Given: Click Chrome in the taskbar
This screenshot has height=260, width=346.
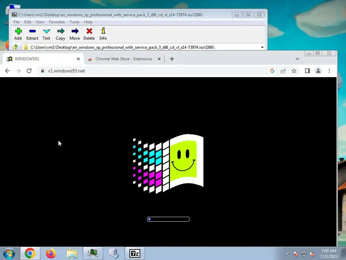Looking at the screenshot, I should tap(30, 253).
